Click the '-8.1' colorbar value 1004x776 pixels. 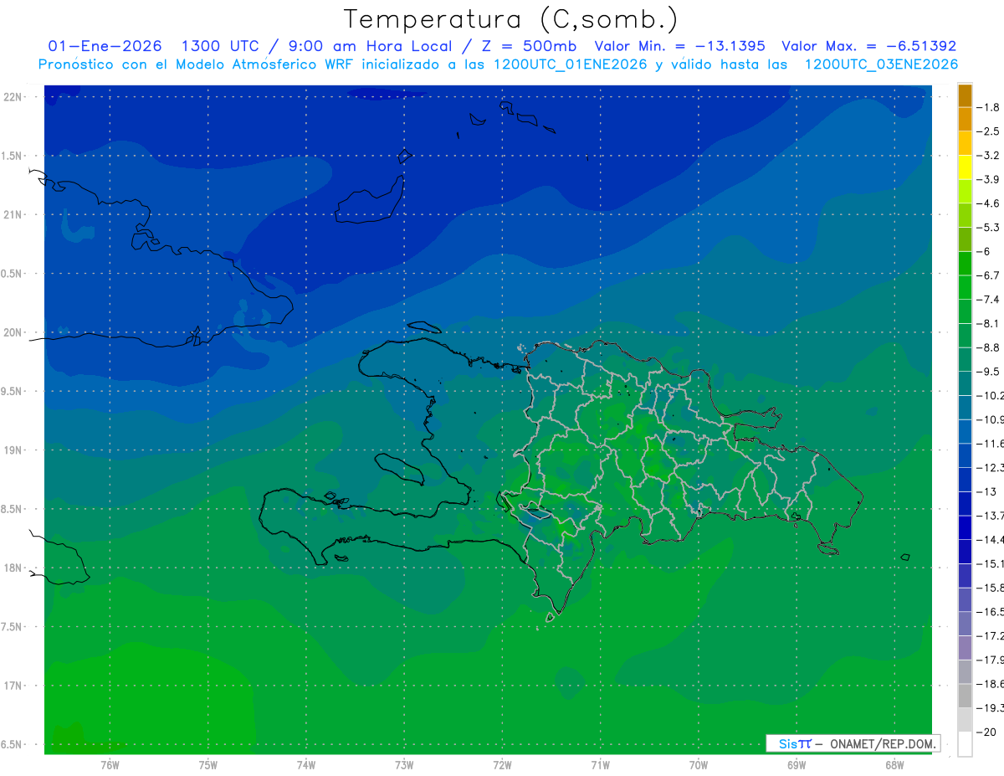(x=988, y=324)
